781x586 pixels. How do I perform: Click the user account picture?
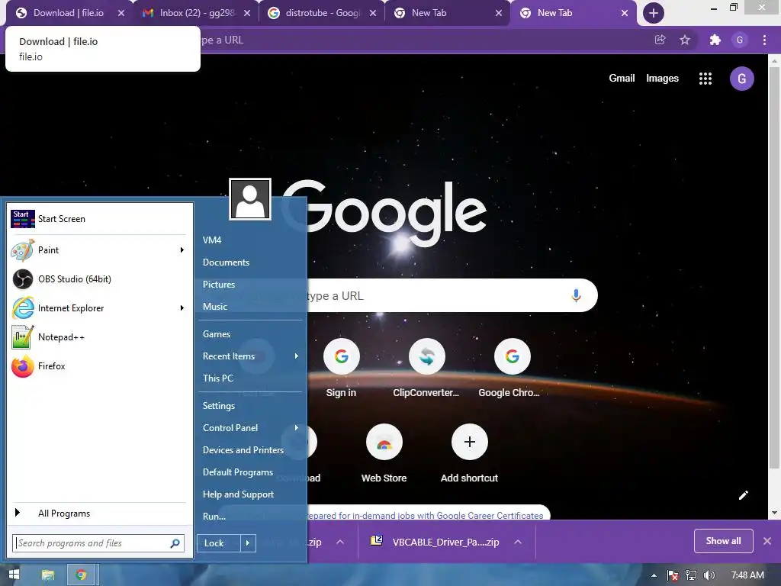click(250, 199)
